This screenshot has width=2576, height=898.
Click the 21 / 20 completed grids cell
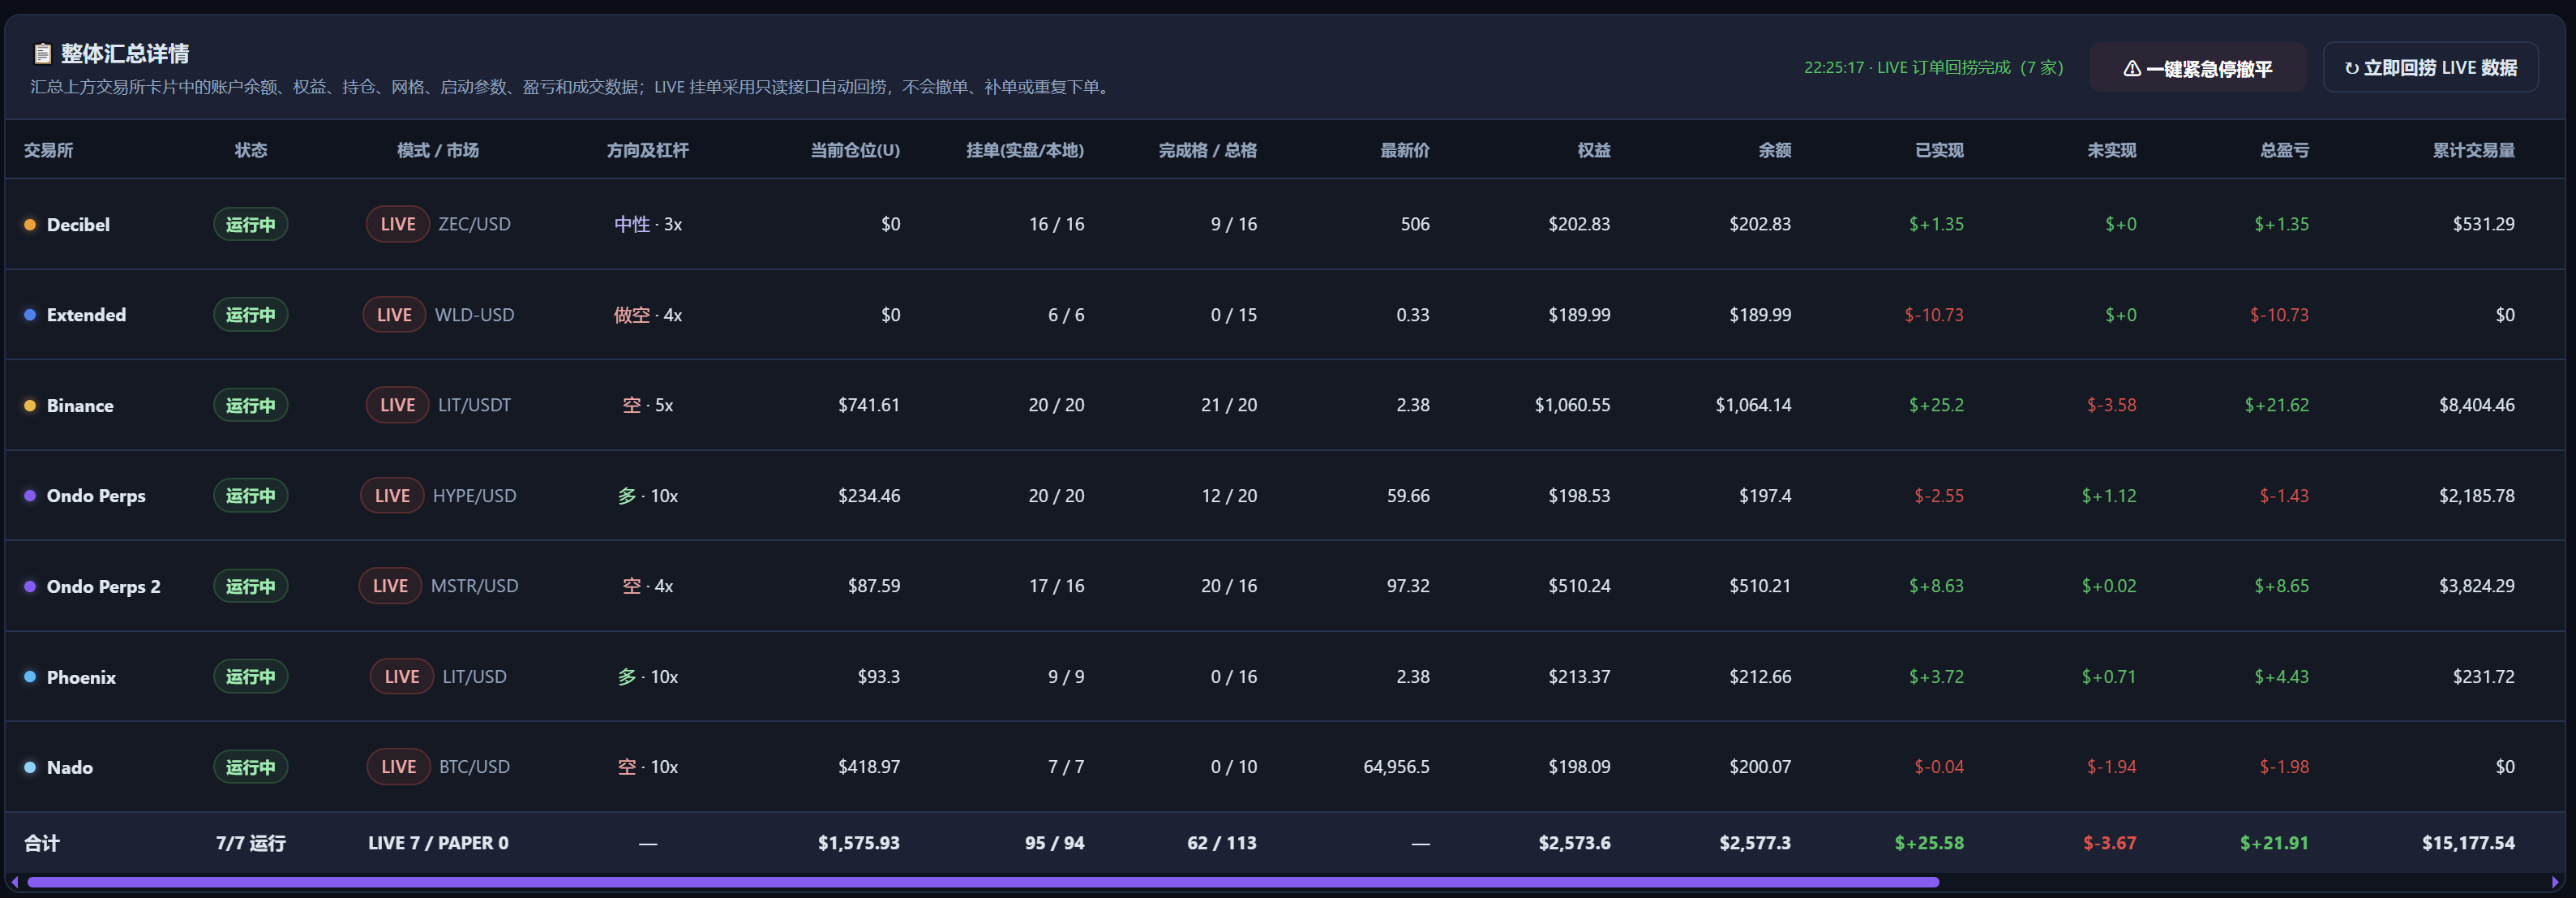click(x=1229, y=405)
